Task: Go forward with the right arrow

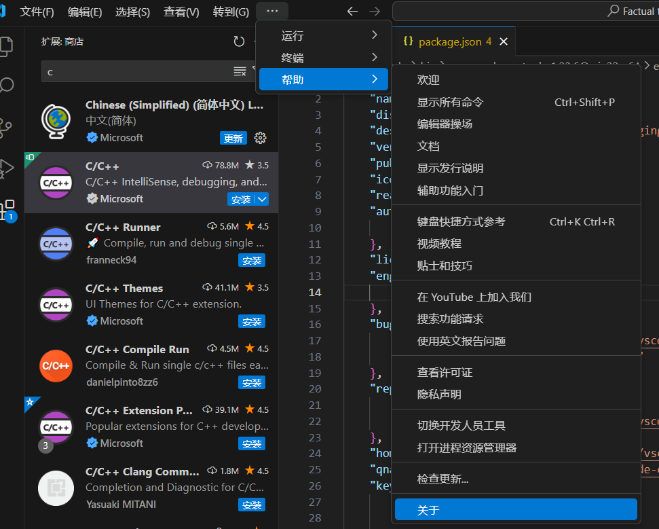Action: click(374, 12)
